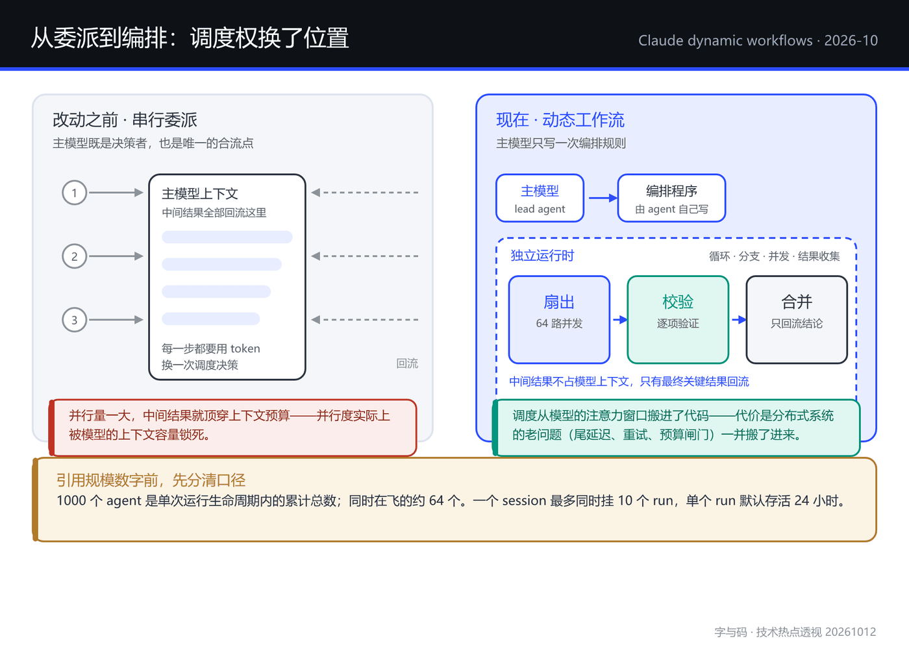
Task: Click the text "中间结果全部回流这里"
Action: (214, 212)
